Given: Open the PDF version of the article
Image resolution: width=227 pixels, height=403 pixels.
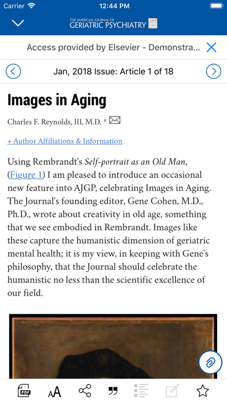Looking at the screenshot, I should [x=24, y=391].
